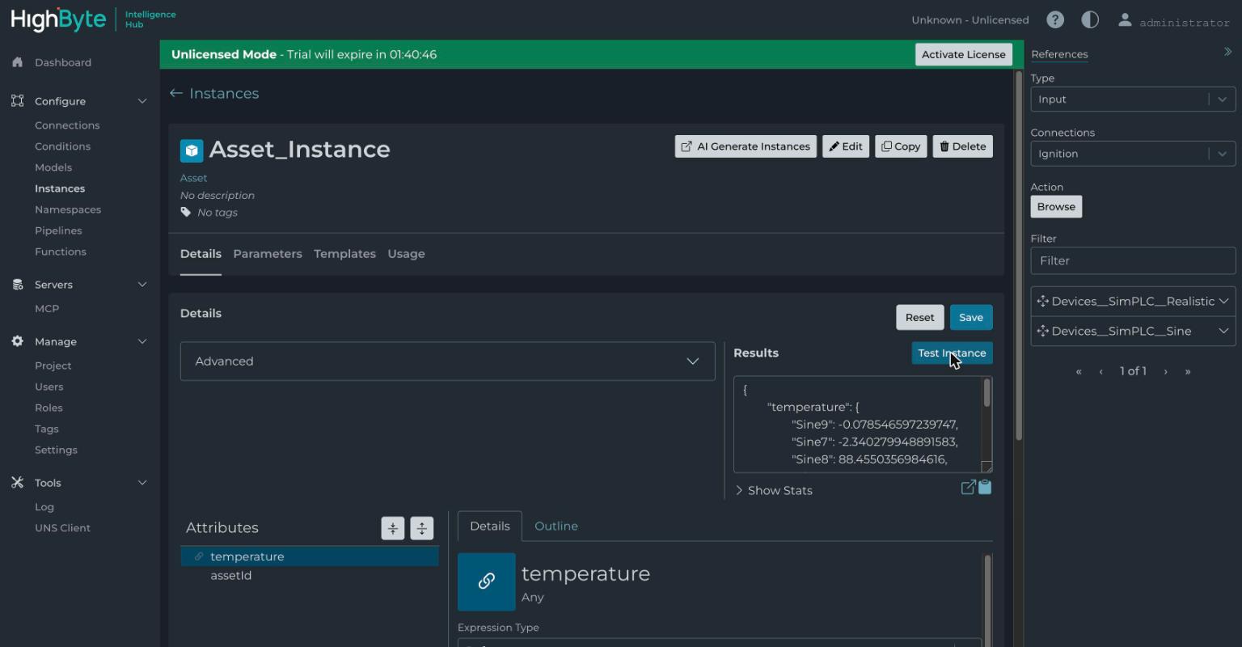
Task: Collapse the Configure sidebar section
Action: pos(142,101)
